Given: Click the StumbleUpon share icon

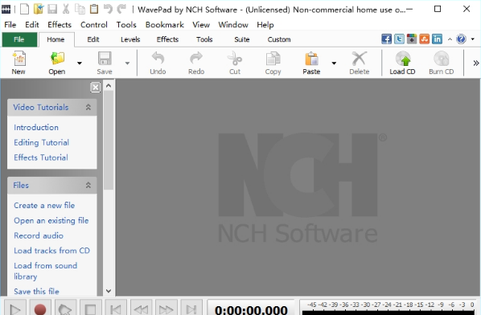Looking at the screenshot, I should [x=424, y=39].
